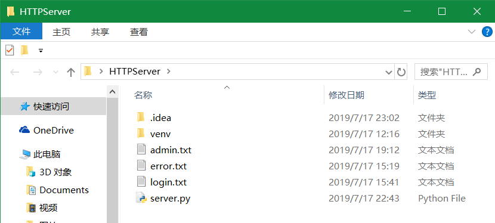The width and height of the screenshot is (495, 223).
Task: Click the chevron before HTTPServer in address bar
Action: 101,72
